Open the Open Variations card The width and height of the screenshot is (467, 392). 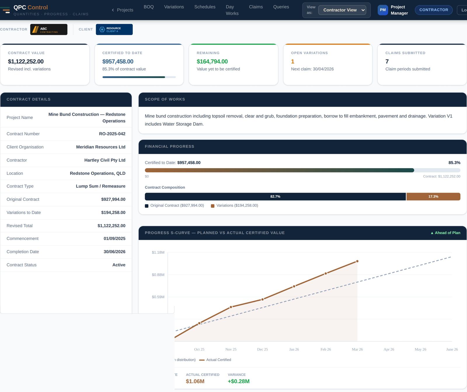(x=327, y=64)
